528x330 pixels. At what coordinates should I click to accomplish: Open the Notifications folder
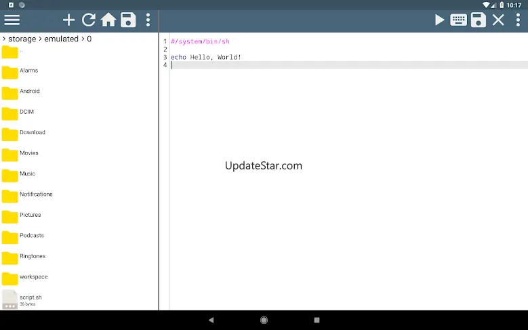tap(79, 195)
